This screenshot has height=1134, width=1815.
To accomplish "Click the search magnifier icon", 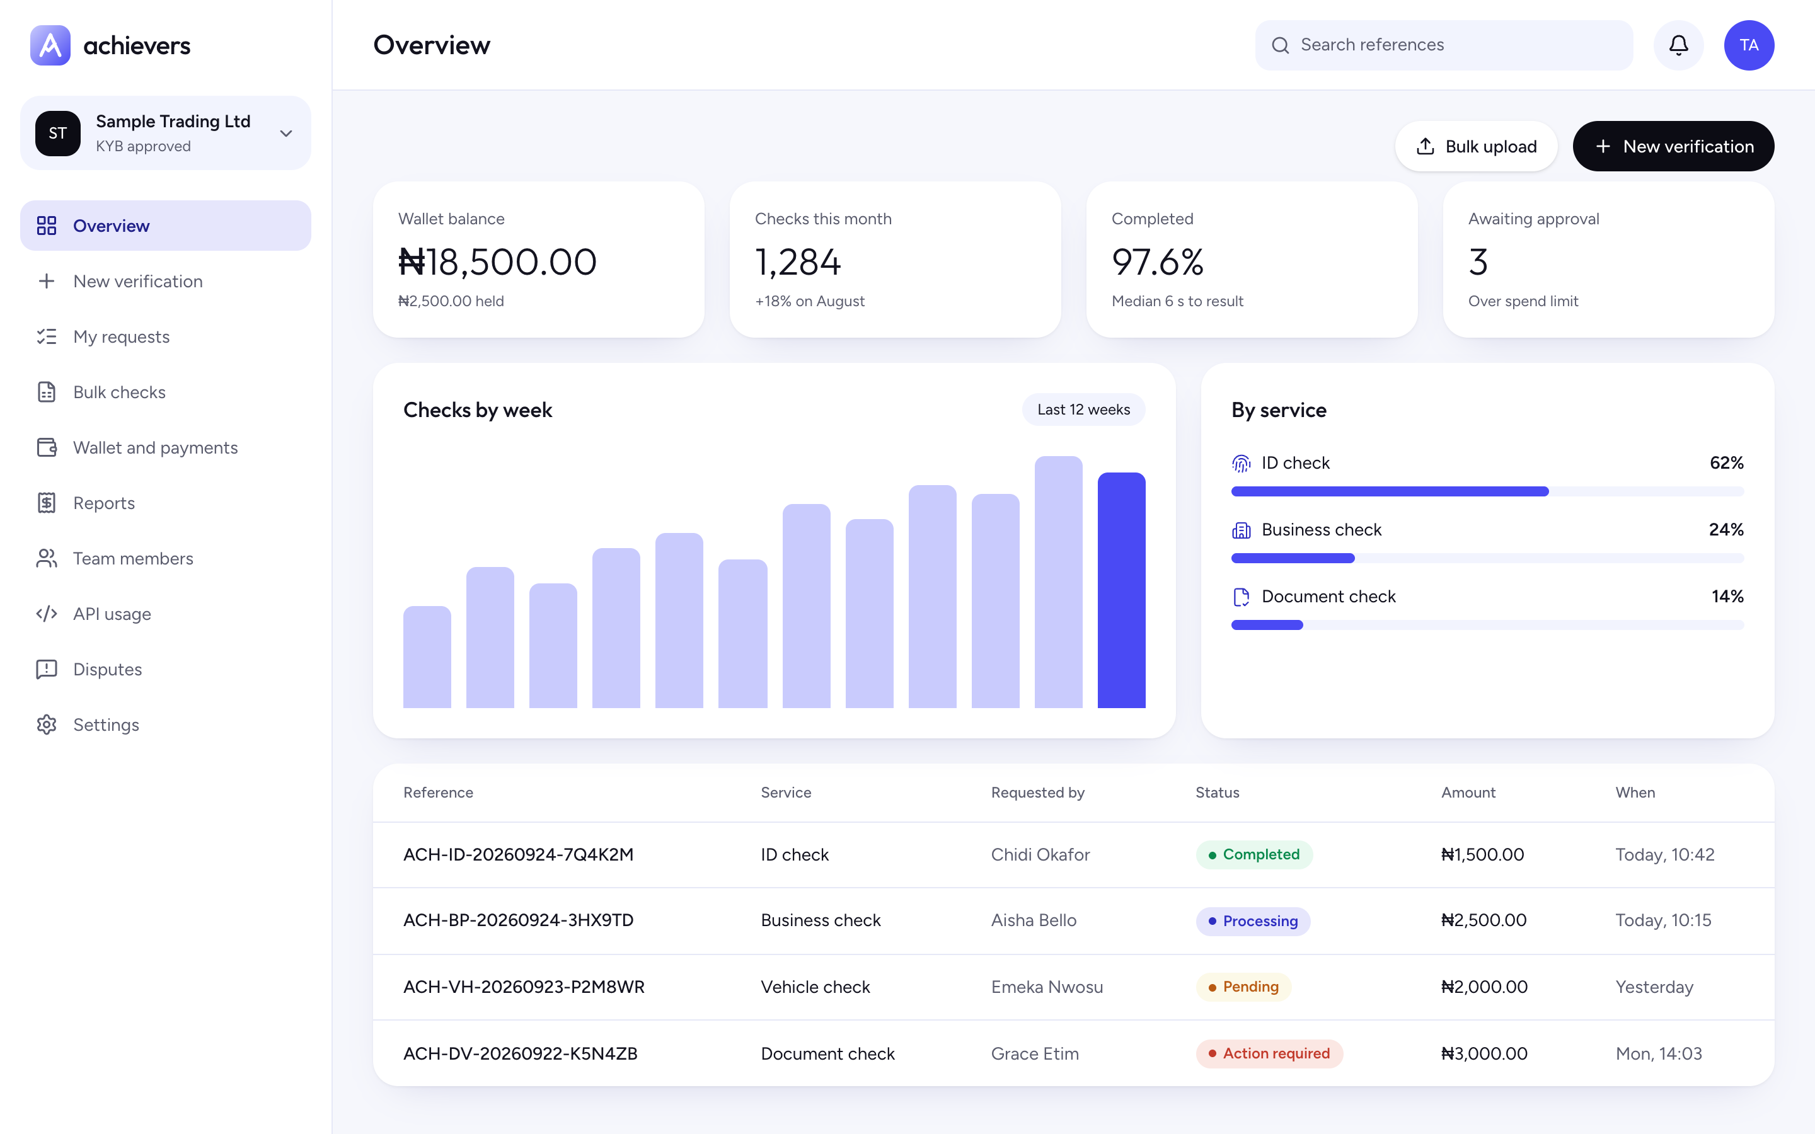I will pos(1280,45).
